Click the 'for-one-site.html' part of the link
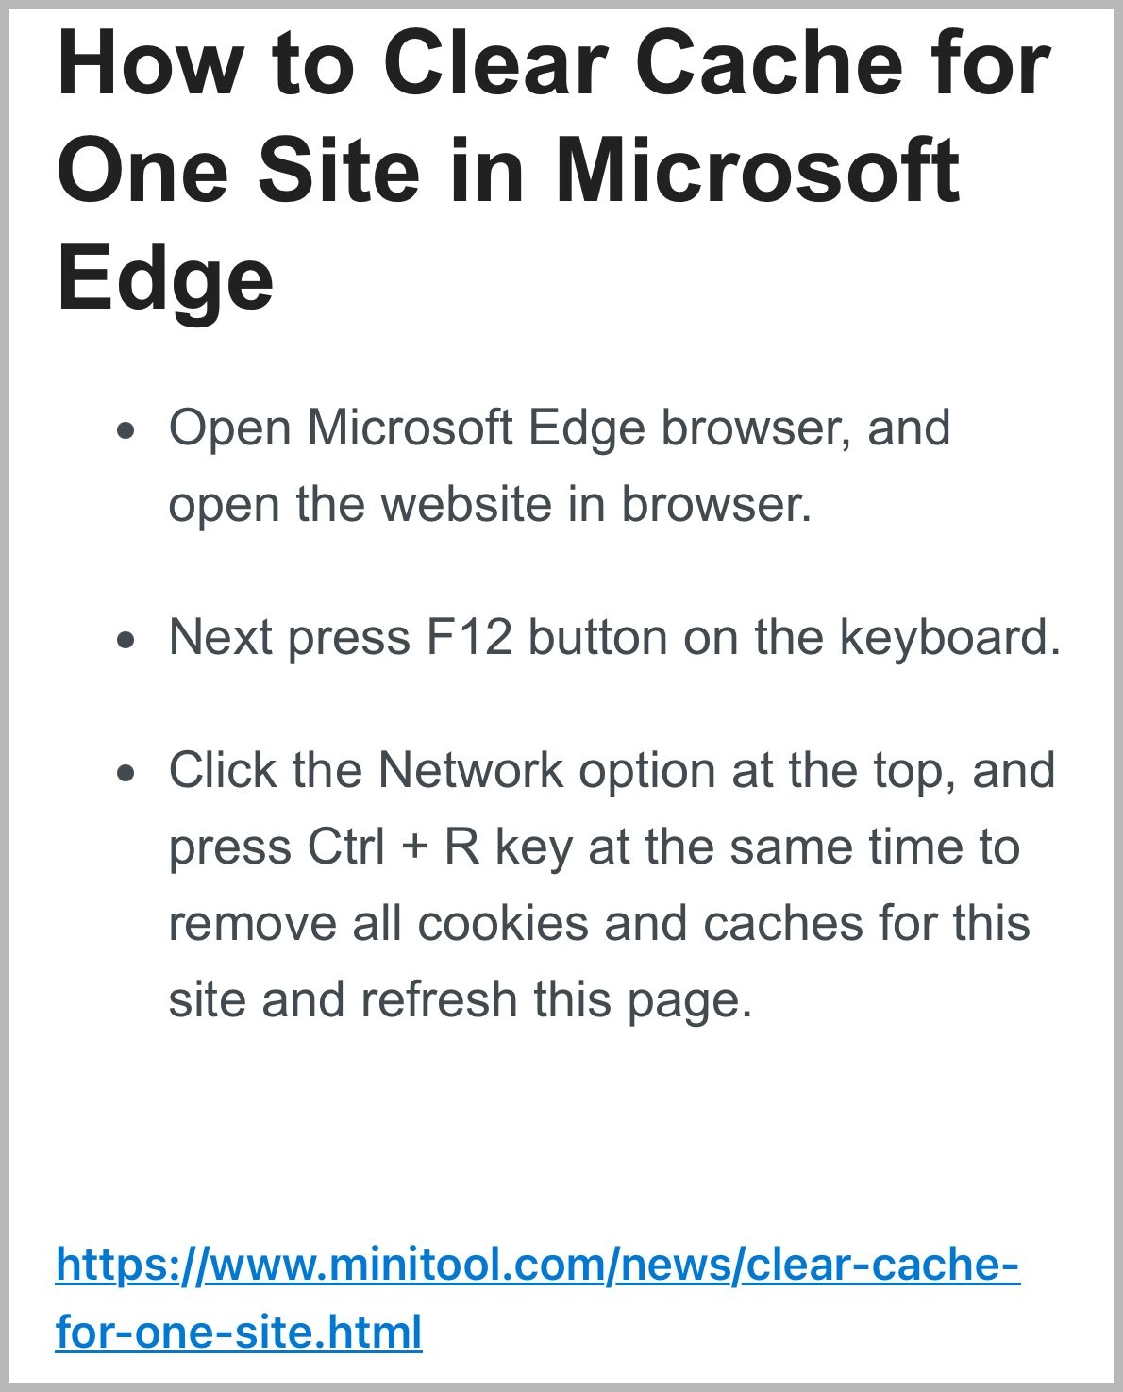 (239, 1332)
